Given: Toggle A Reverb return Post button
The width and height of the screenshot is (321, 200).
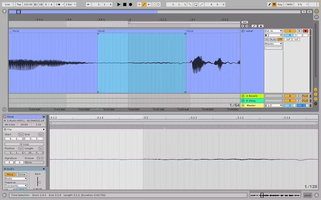Looking at the screenshot, I should (x=305, y=96).
